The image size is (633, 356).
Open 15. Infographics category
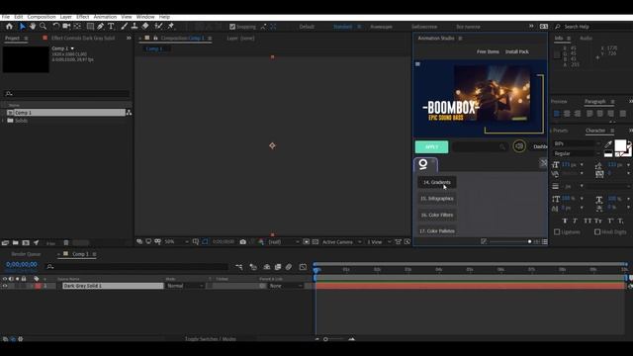437,199
